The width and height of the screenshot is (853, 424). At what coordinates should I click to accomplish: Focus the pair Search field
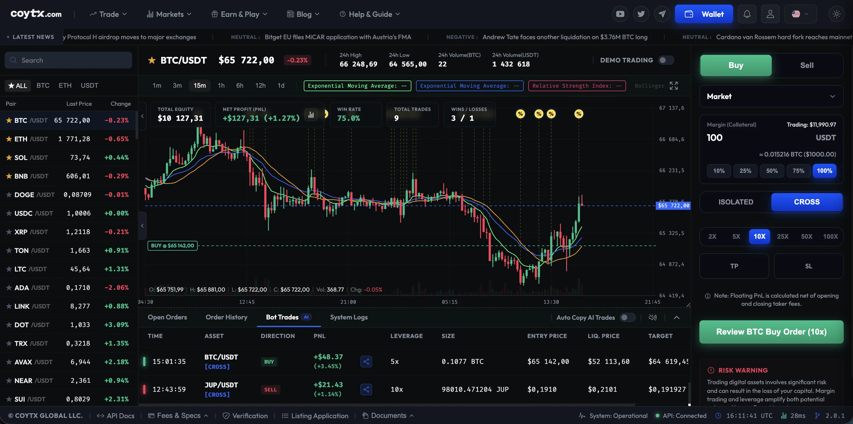tap(68, 60)
